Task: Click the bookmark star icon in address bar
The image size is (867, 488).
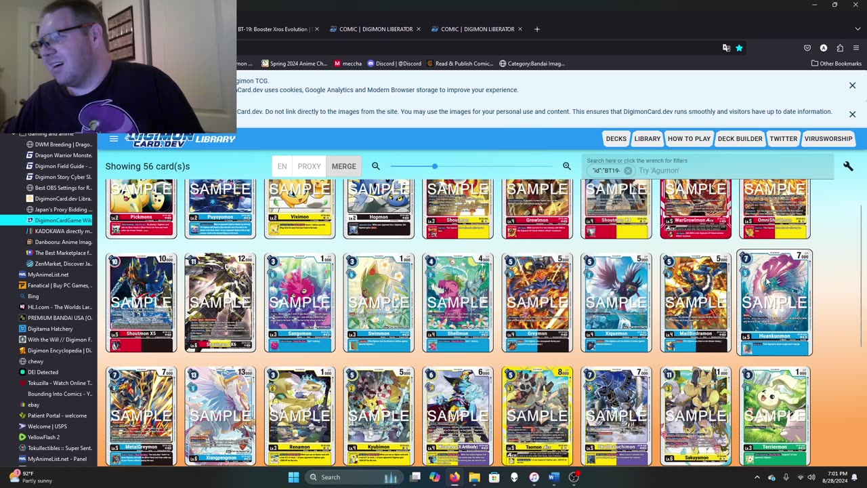Action: (739, 48)
